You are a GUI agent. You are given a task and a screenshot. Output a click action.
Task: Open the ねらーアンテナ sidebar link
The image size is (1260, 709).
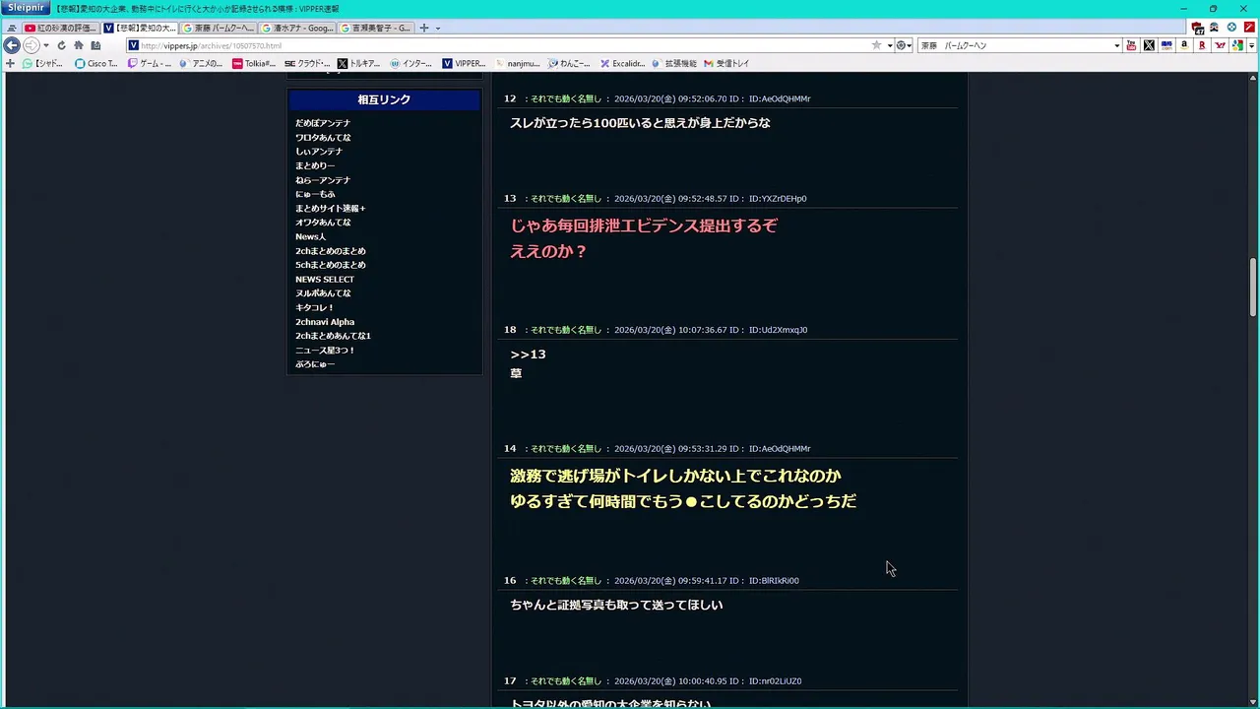(323, 180)
